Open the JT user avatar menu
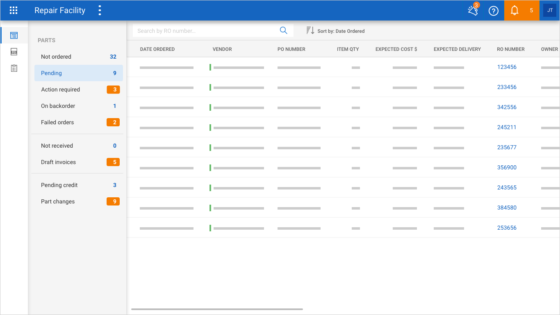This screenshot has height=315, width=560. 550,10
